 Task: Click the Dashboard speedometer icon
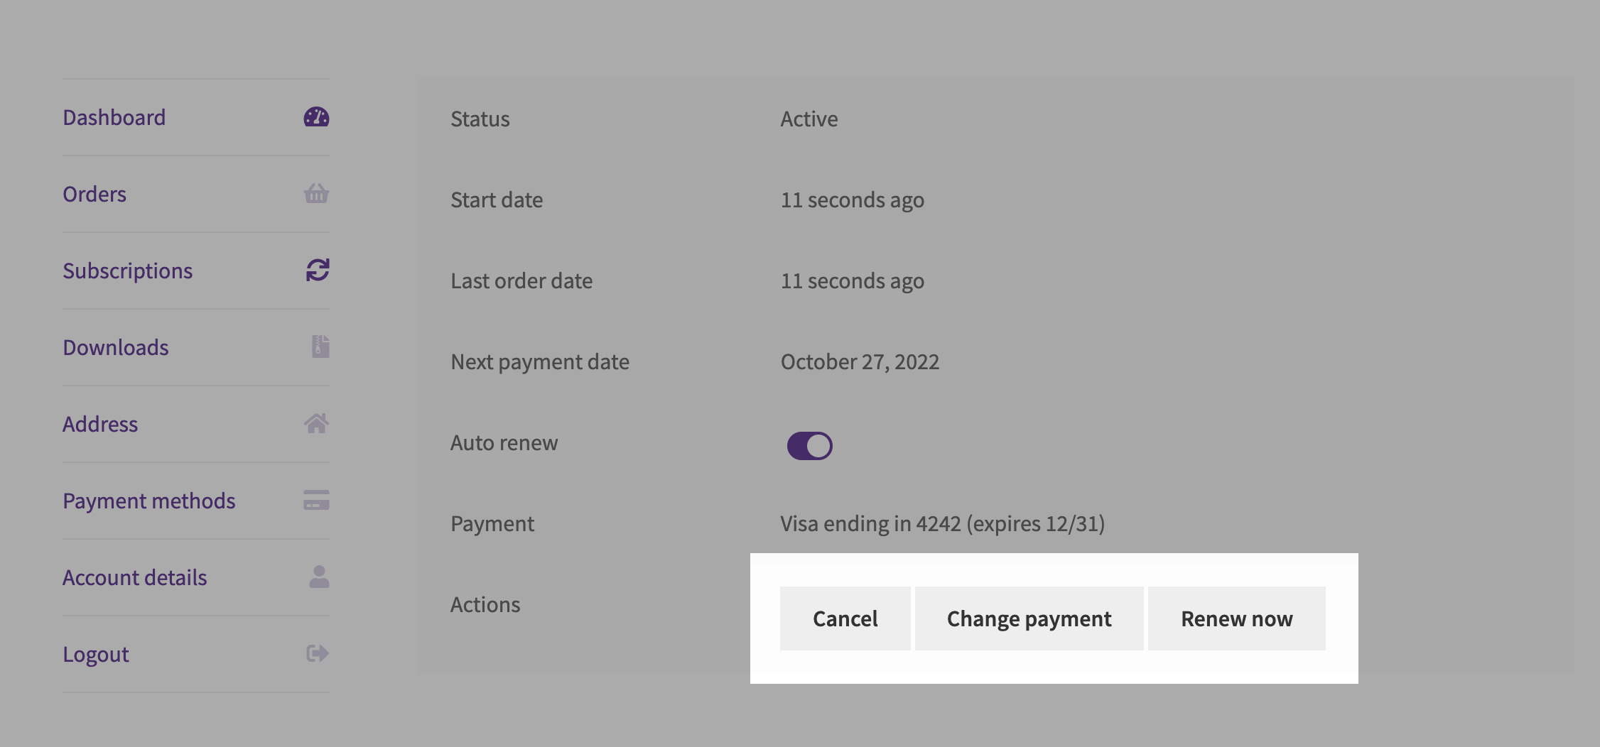tap(315, 117)
